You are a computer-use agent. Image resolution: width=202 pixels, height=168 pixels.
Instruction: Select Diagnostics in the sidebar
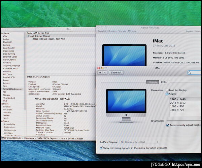click(x=8, y=51)
